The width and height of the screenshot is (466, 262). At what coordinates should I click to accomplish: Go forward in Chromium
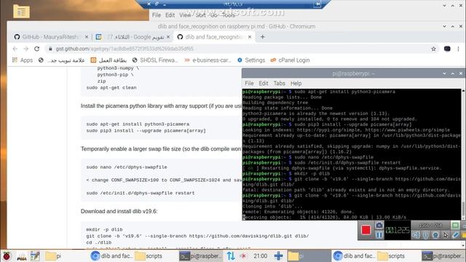[26, 49]
